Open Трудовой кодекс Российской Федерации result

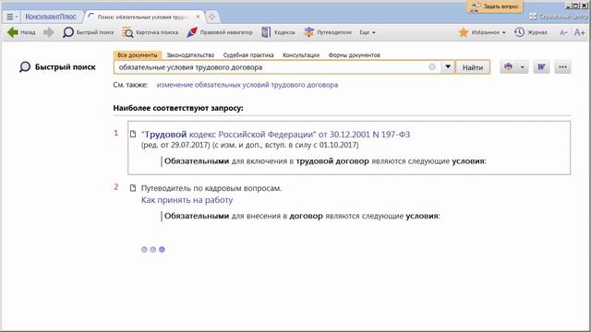coord(275,134)
